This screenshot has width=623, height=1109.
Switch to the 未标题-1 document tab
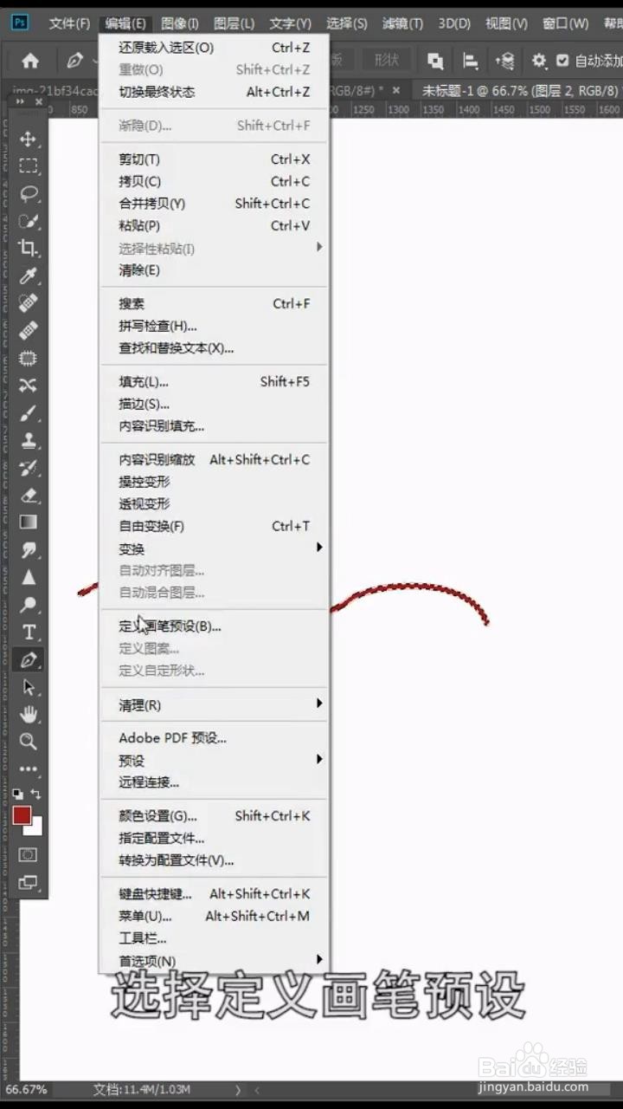(519, 90)
